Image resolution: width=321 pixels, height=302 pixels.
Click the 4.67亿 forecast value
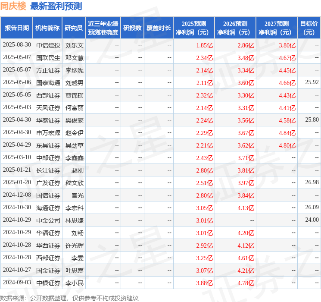pyautogui.click(x=287, y=58)
